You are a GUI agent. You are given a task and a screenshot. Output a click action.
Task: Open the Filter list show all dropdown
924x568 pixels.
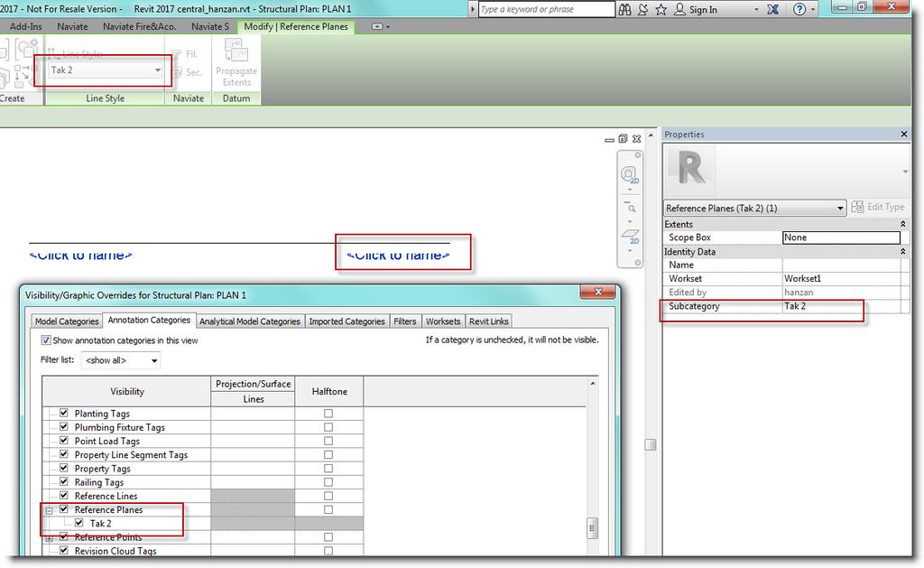click(121, 360)
